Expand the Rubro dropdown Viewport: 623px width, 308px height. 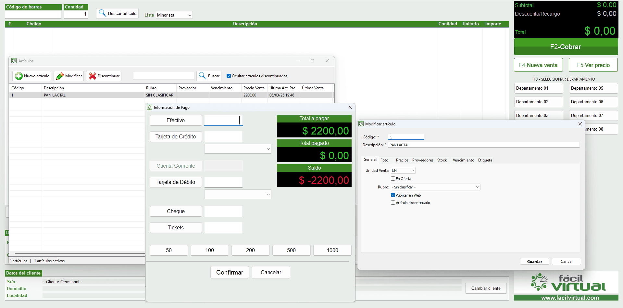[x=435, y=187]
